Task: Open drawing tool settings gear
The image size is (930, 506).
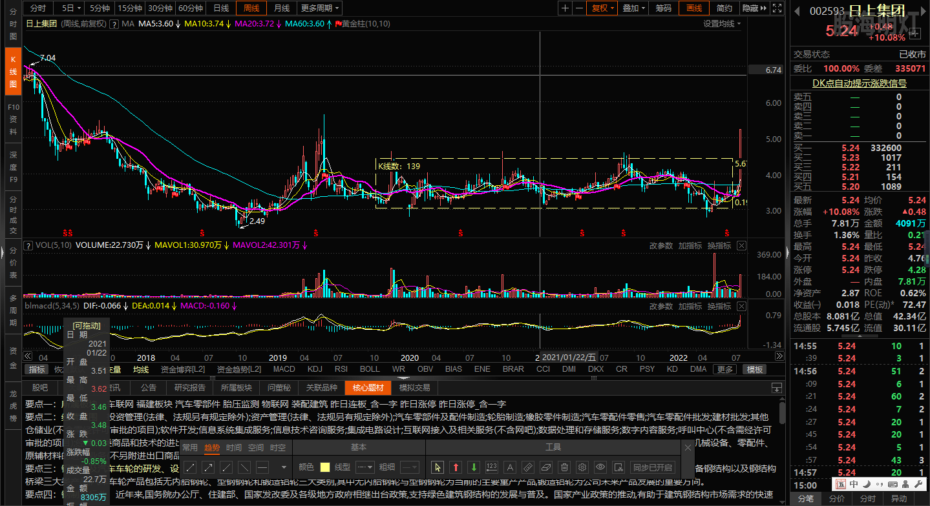Action: click(582, 467)
